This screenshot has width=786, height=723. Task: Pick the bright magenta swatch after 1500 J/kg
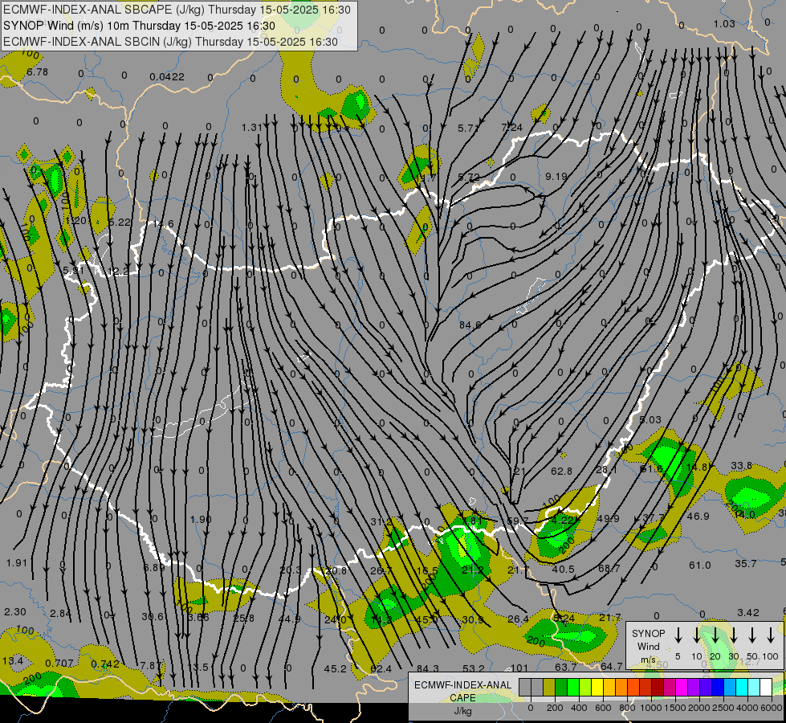tap(682, 688)
